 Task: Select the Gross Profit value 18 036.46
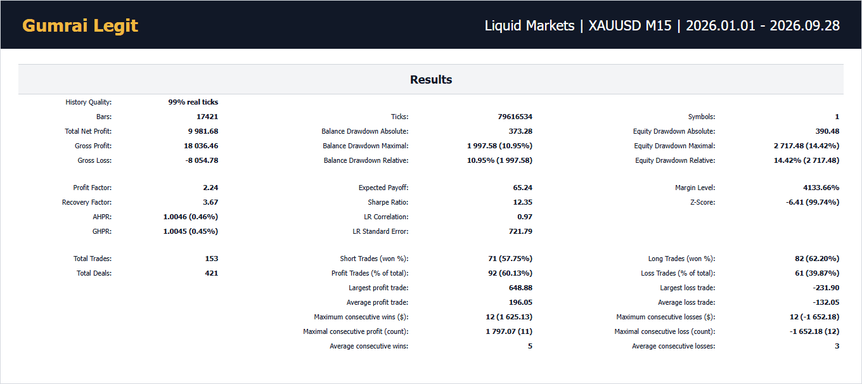tap(201, 146)
